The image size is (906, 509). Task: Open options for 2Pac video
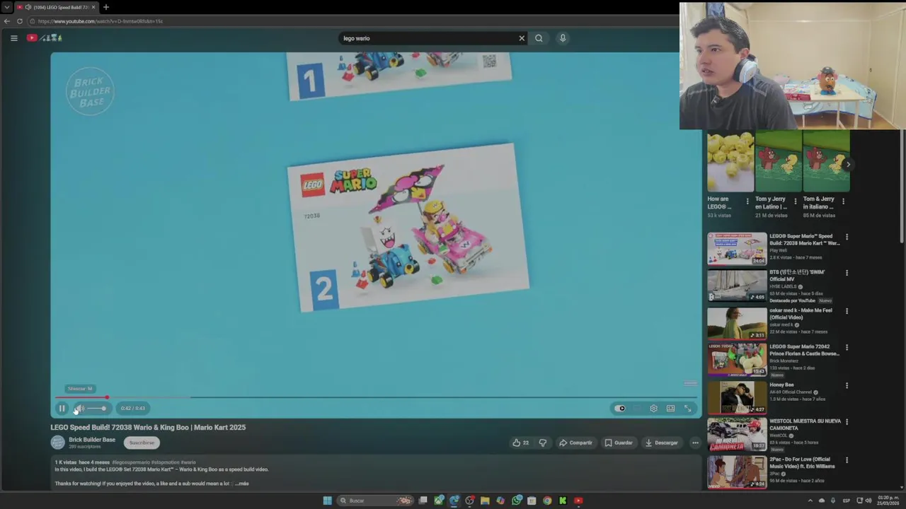pyautogui.click(x=847, y=460)
